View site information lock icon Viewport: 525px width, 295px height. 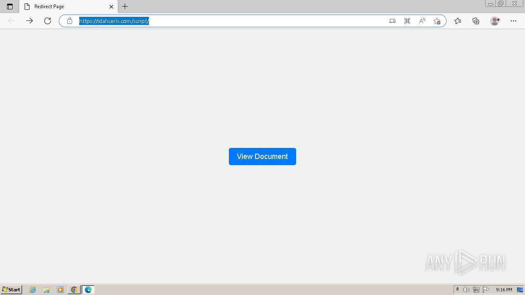pyautogui.click(x=70, y=21)
